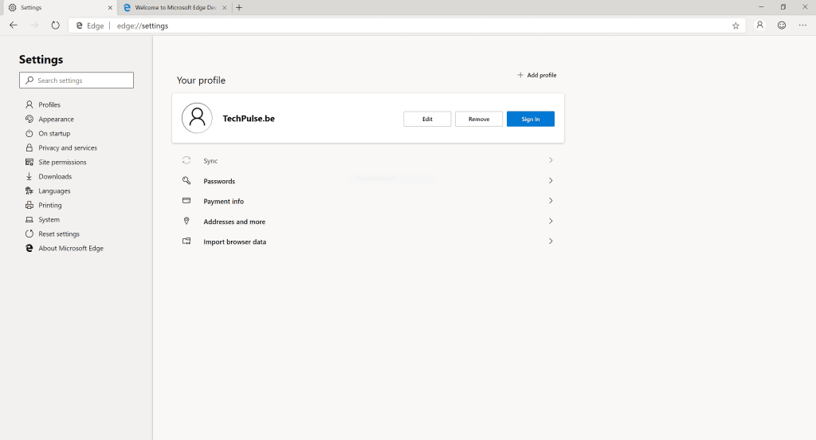The height and width of the screenshot is (440, 816).
Task: Open the Printing settings section
Action: (50, 205)
